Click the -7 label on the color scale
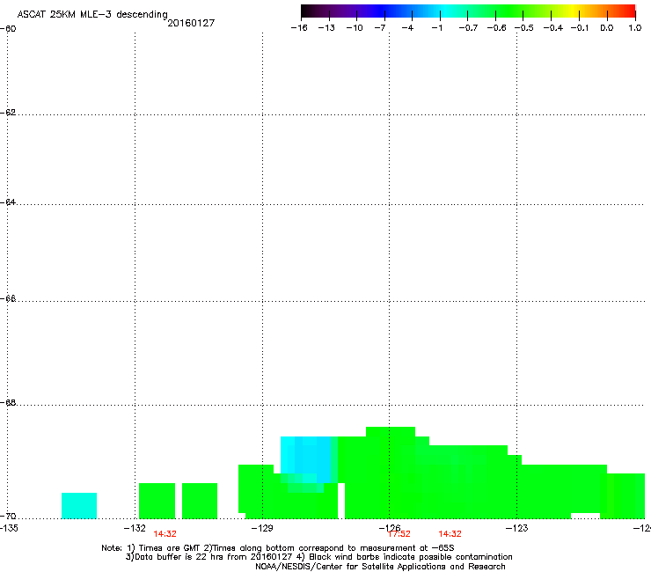This screenshot has width=651, height=572. (380, 28)
